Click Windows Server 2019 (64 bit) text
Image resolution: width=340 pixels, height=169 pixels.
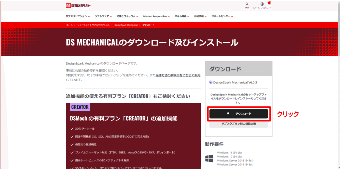tap(235, 165)
